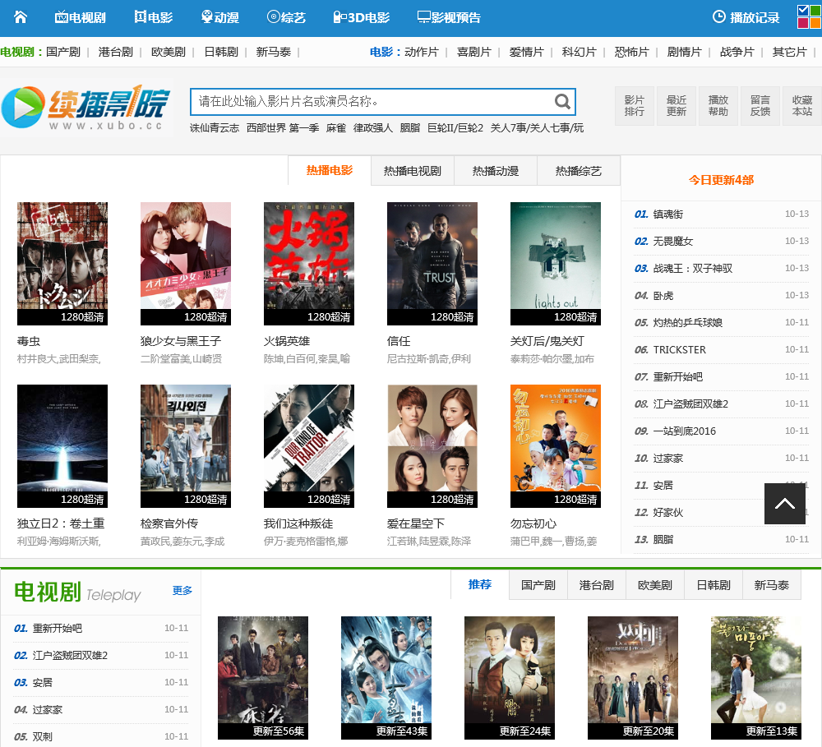Switch to 热播电影 tab
This screenshot has height=747, width=822.
[330, 170]
